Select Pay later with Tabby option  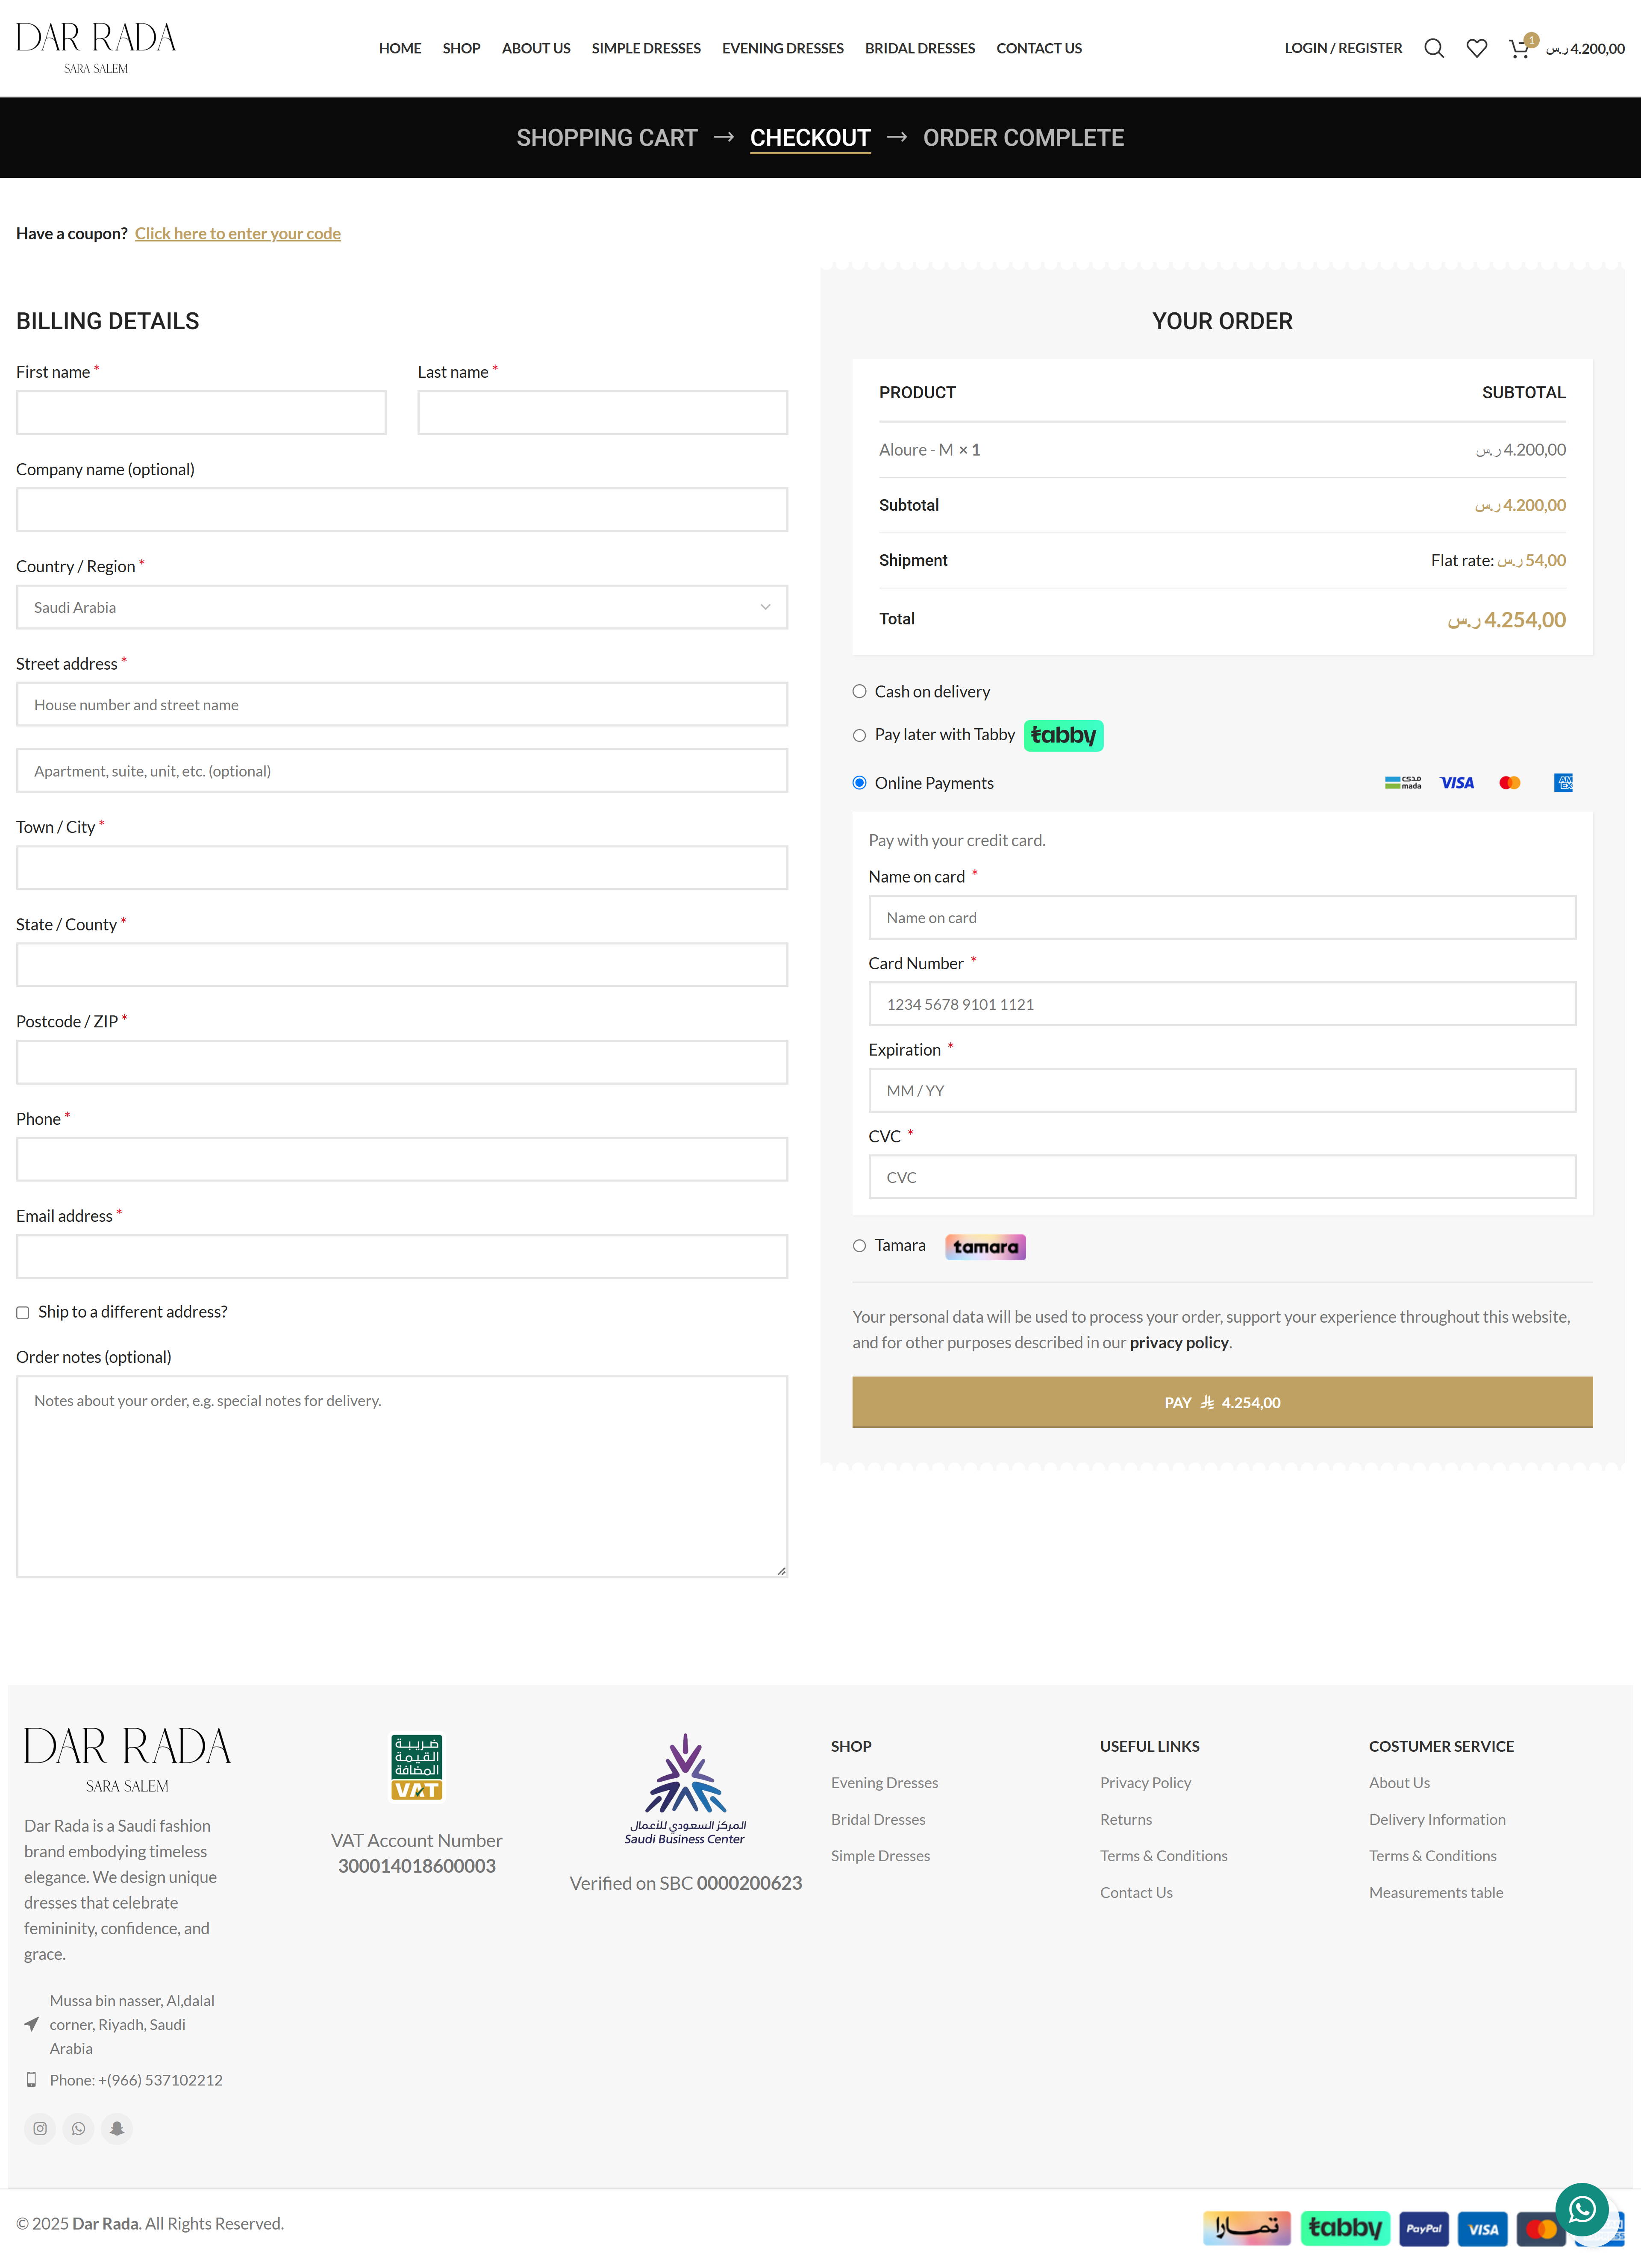point(859,735)
